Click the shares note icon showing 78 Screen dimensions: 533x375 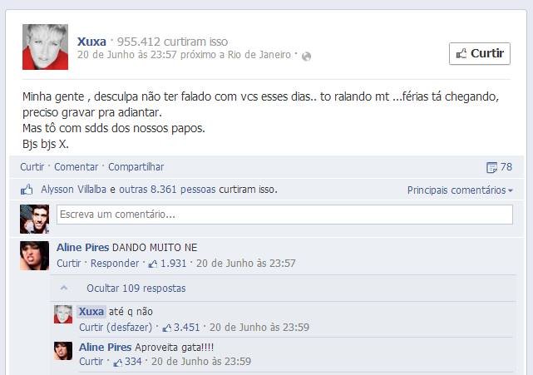click(491, 167)
